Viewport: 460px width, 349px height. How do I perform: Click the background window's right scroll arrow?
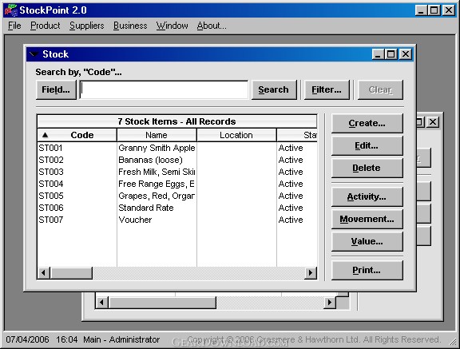pyautogui.click(x=330, y=303)
